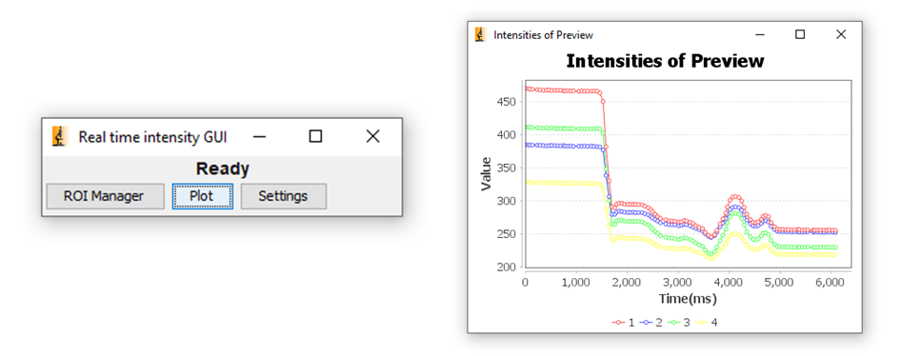Screen dimensions: 901x356
Task: Minimize the Intensities of Preview window
Action: click(760, 34)
